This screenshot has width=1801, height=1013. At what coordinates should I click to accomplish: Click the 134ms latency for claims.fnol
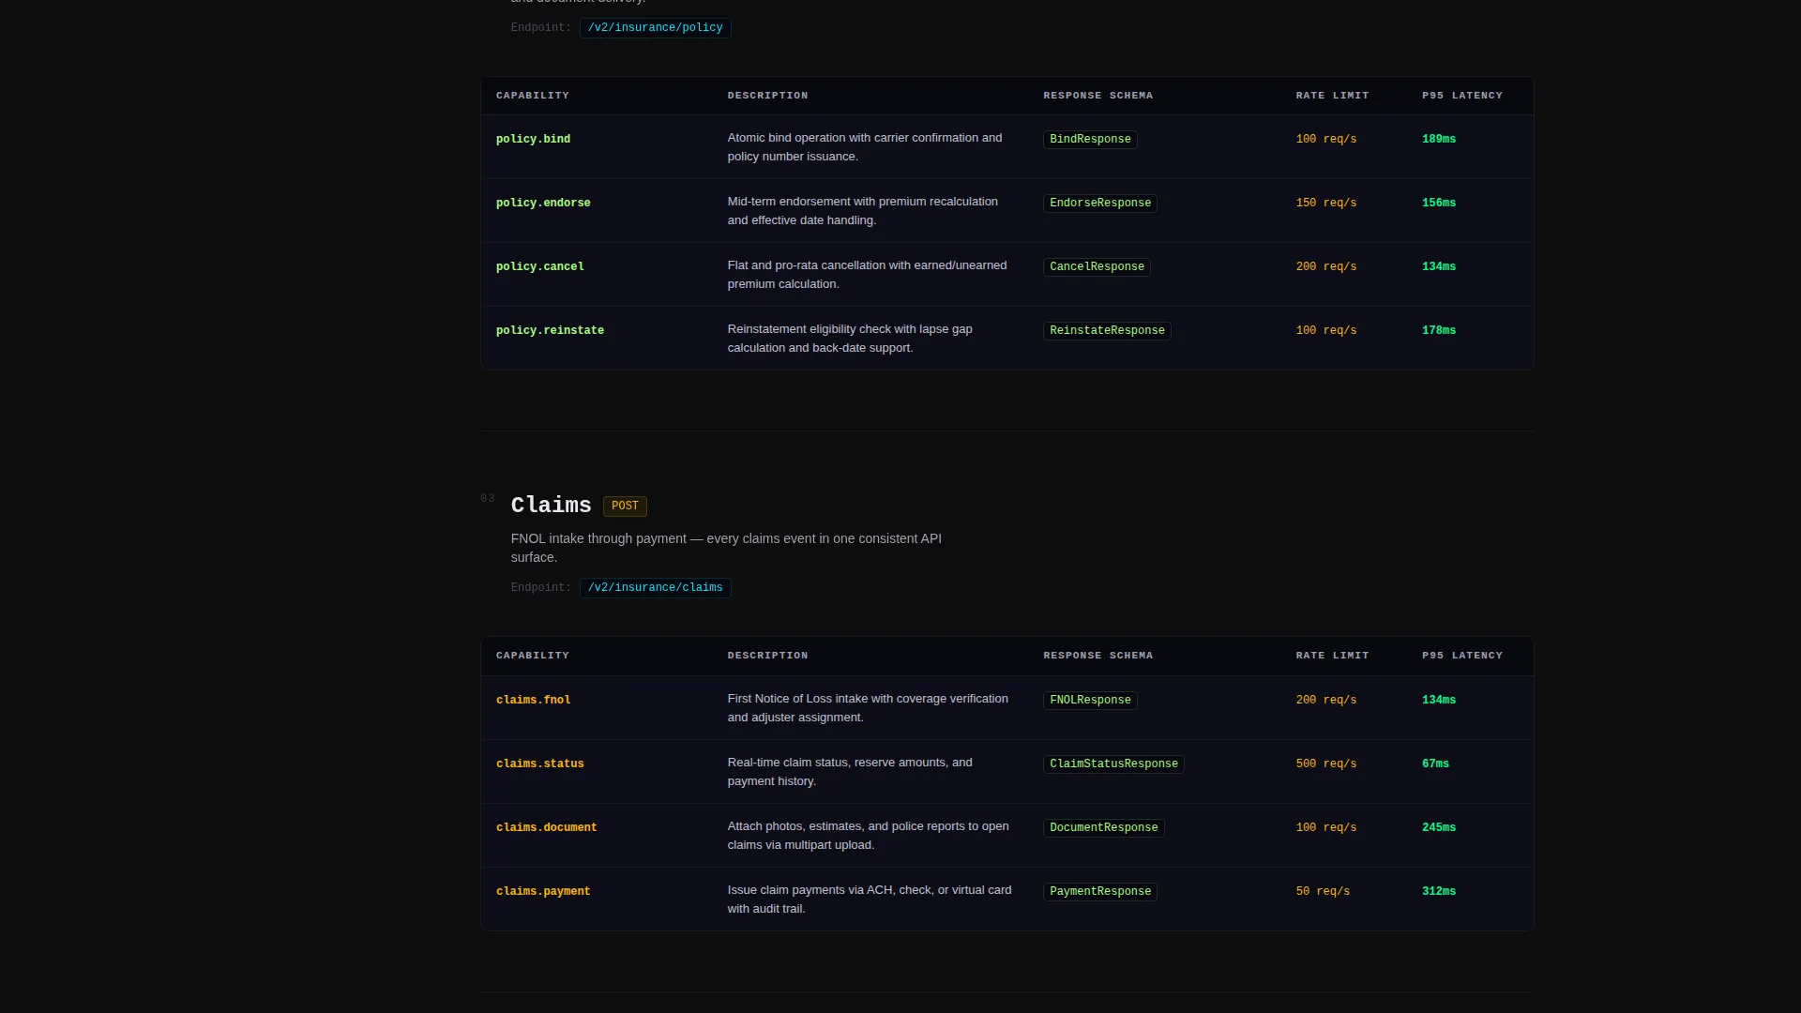[x=1439, y=701]
